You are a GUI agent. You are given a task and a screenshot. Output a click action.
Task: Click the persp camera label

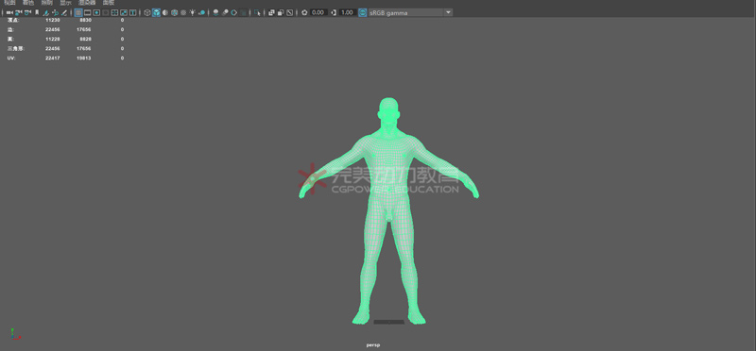click(x=373, y=345)
